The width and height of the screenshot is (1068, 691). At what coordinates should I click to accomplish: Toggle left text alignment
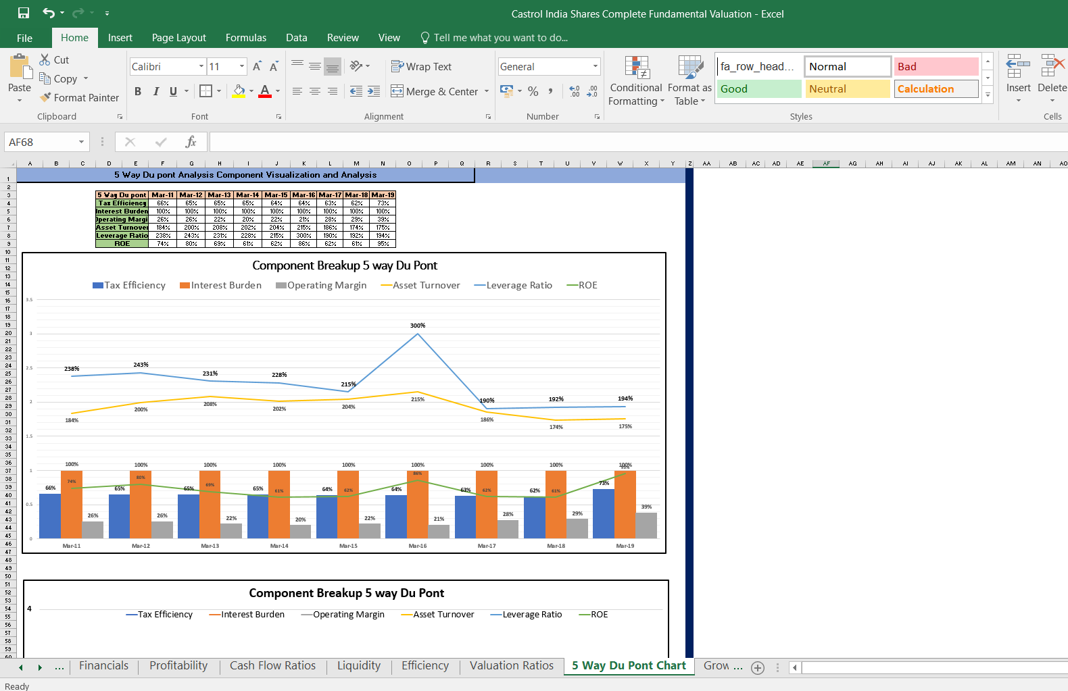(297, 91)
